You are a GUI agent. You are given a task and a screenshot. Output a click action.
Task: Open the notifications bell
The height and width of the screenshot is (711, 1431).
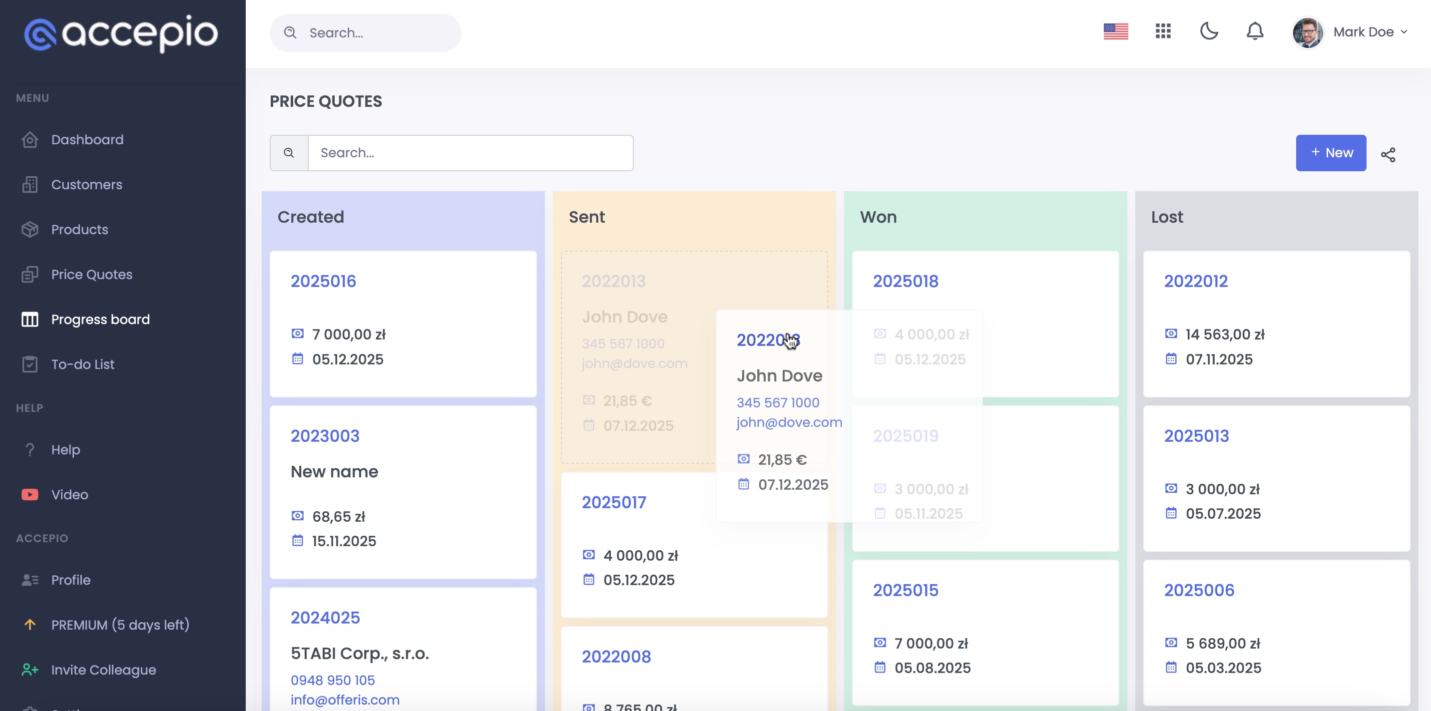[1254, 31]
